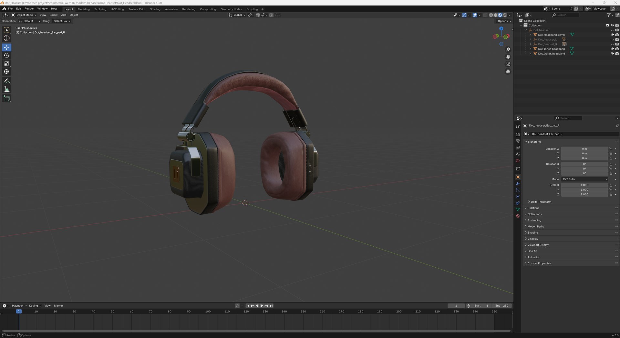Screen dimensions: 620x338
Task: Open the Material properties tab
Action: pyautogui.click(x=518, y=216)
